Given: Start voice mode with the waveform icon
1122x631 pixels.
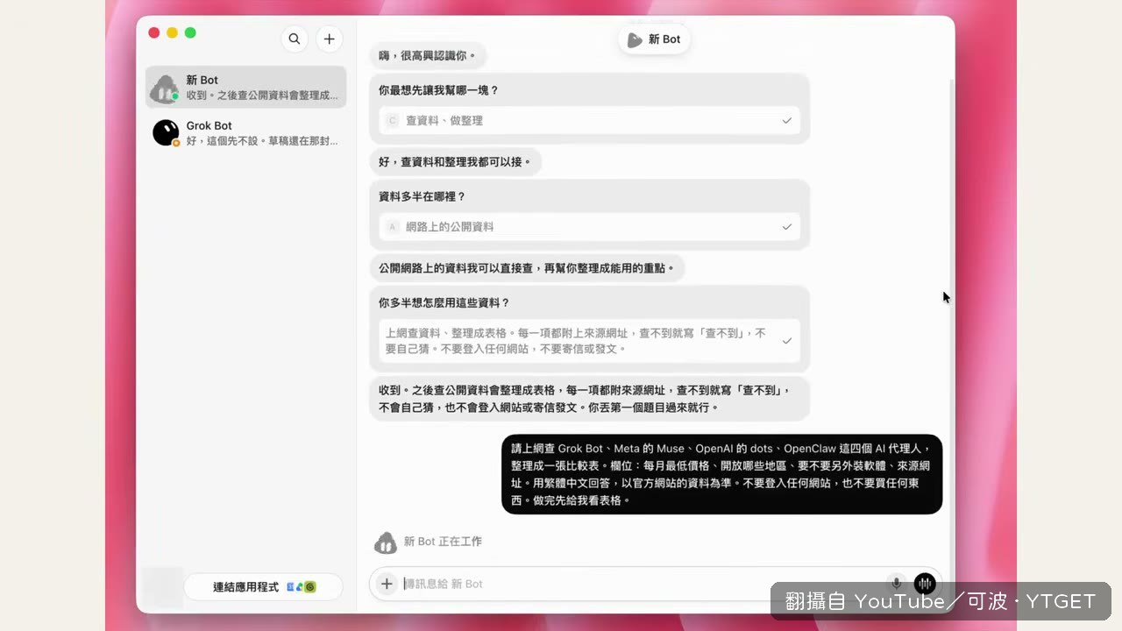Looking at the screenshot, I should (x=925, y=584).
